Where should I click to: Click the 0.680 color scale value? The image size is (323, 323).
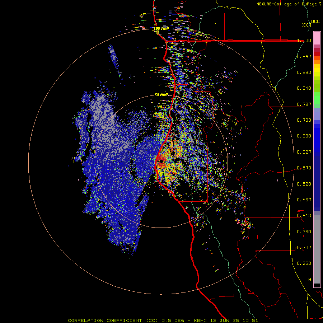304,136
